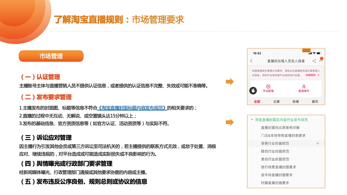Select 旅行场景直播封面要求 tree item
The height and width of the screenshot is (195, 347).
(278, 167)
